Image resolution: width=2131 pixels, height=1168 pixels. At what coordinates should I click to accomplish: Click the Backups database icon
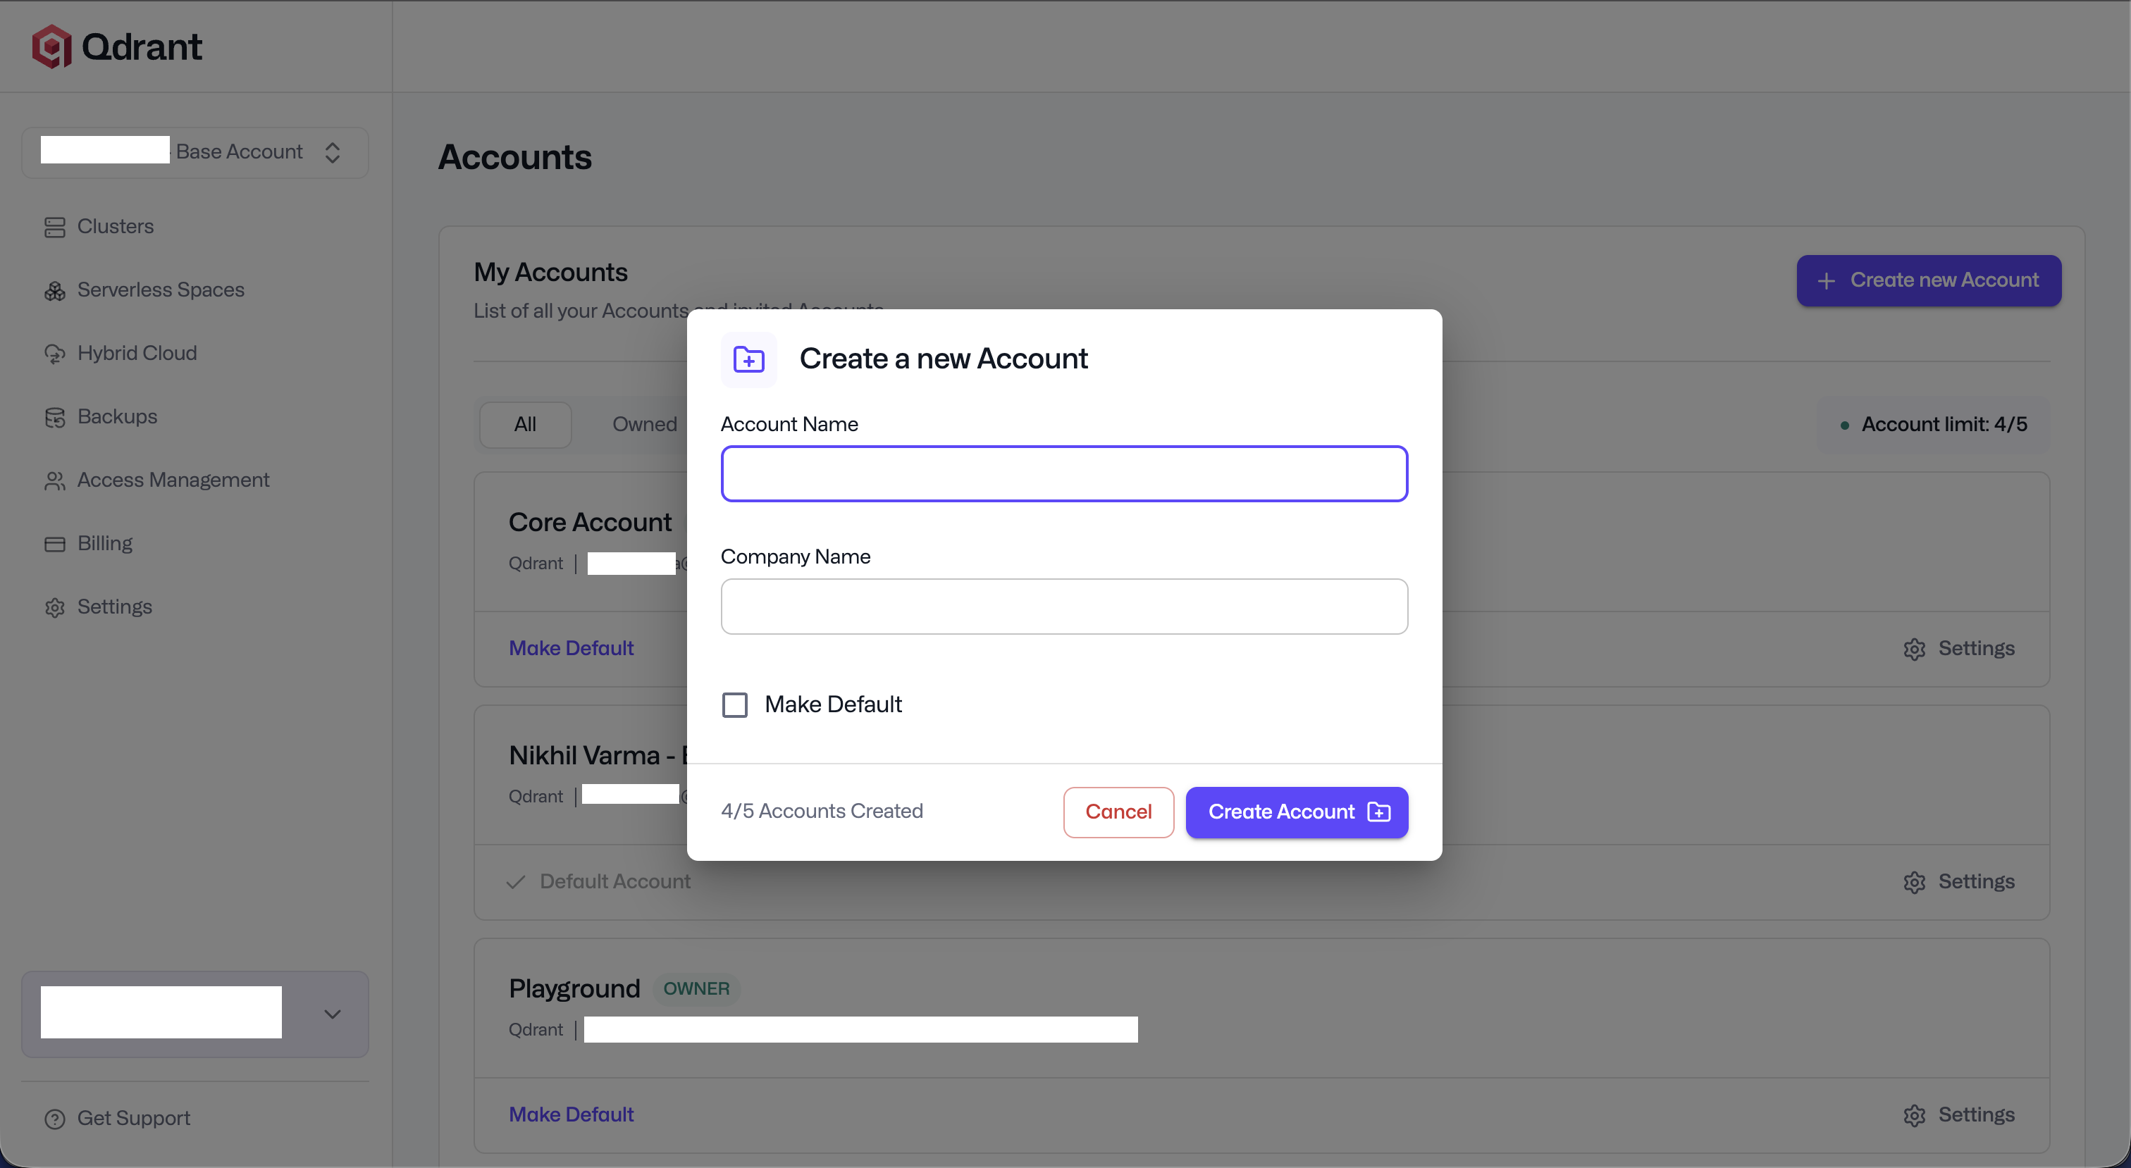click(54, 418)
